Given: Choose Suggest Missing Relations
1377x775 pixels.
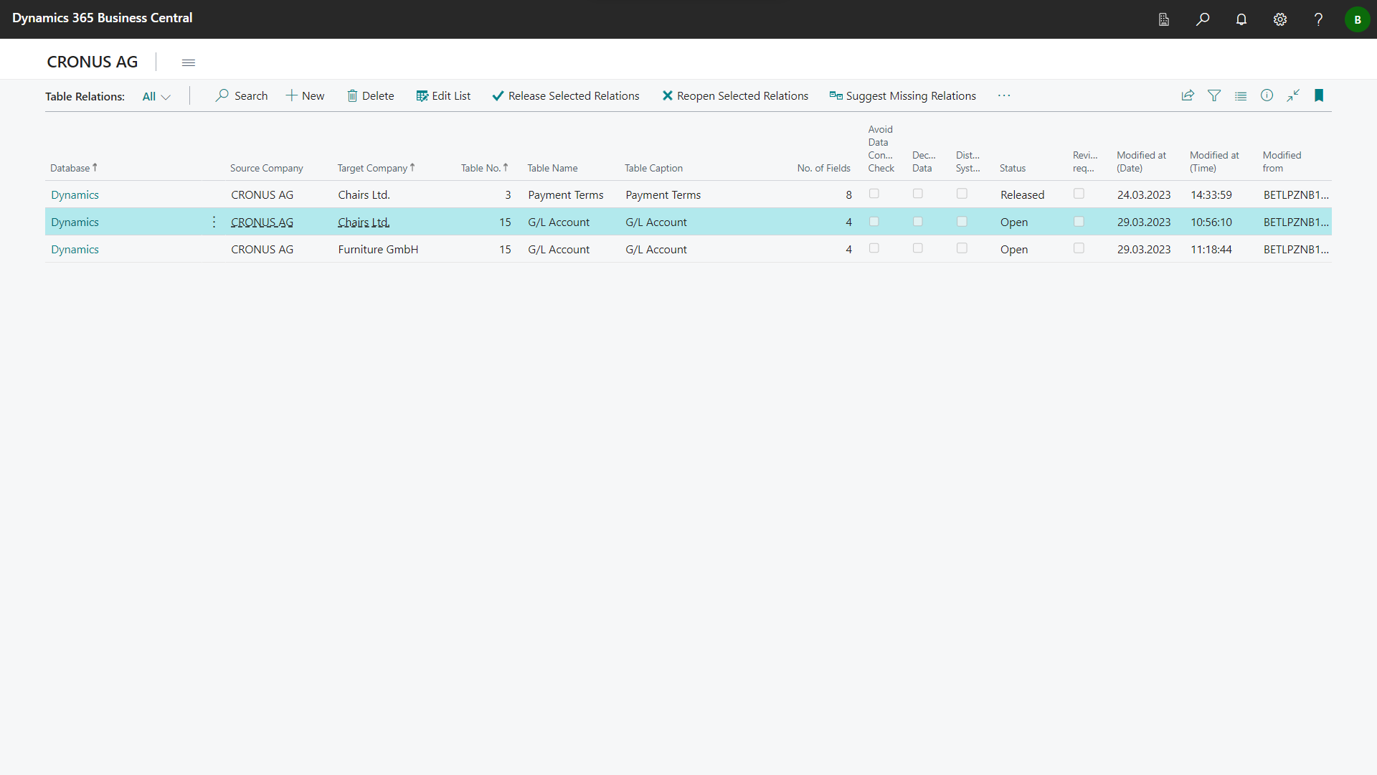Looking at the screenshot, I should click(903, 95).
